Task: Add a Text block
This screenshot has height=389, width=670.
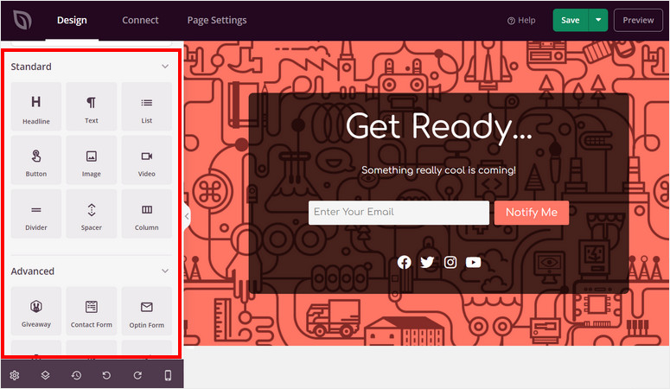Action: (x=92, y=106)
